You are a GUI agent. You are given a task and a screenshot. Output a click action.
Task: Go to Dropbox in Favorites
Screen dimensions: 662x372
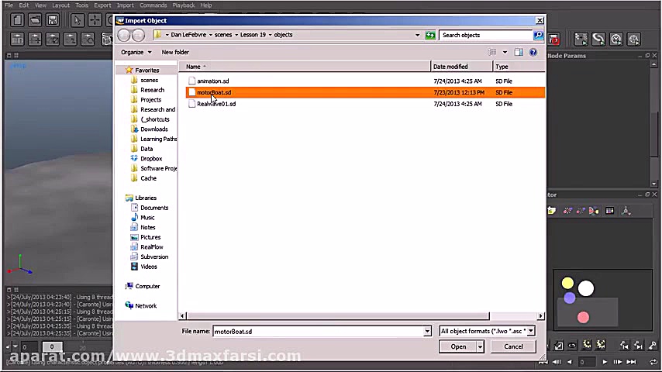pyautogui.click(x=151, y=159)
